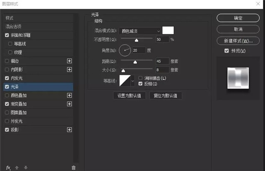The width and height of the screenshot is (265, 171).
Task: Expand the 等高线 contour picker arrow
Action: (132, 81)
